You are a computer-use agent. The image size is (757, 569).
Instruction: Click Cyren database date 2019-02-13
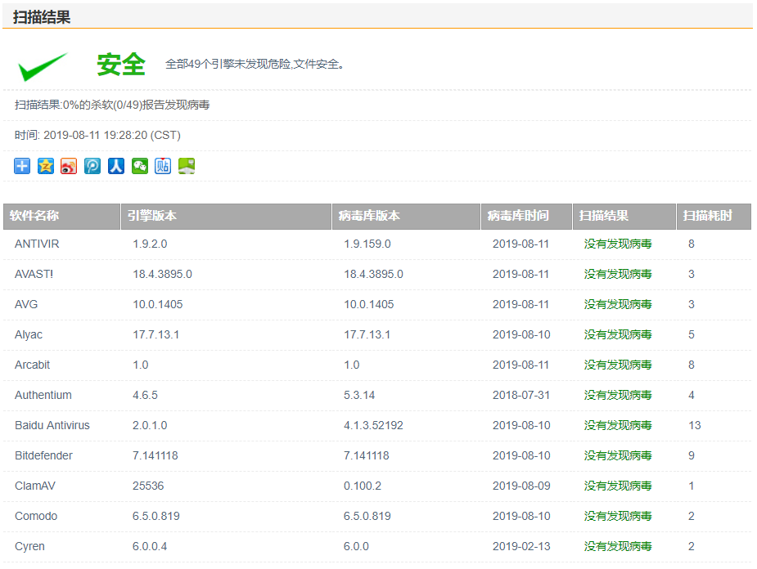[521, 547]
